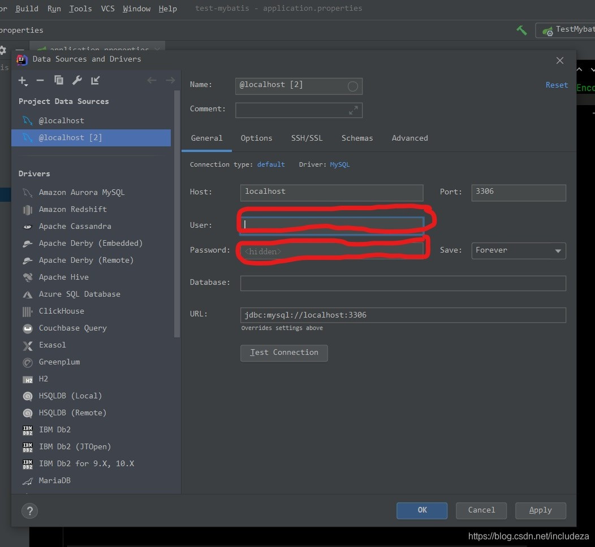The height and width of the screenshot is (547, 595).
Task: Focus the User input field
Action: pyautogui.click(x=332, y=225)
